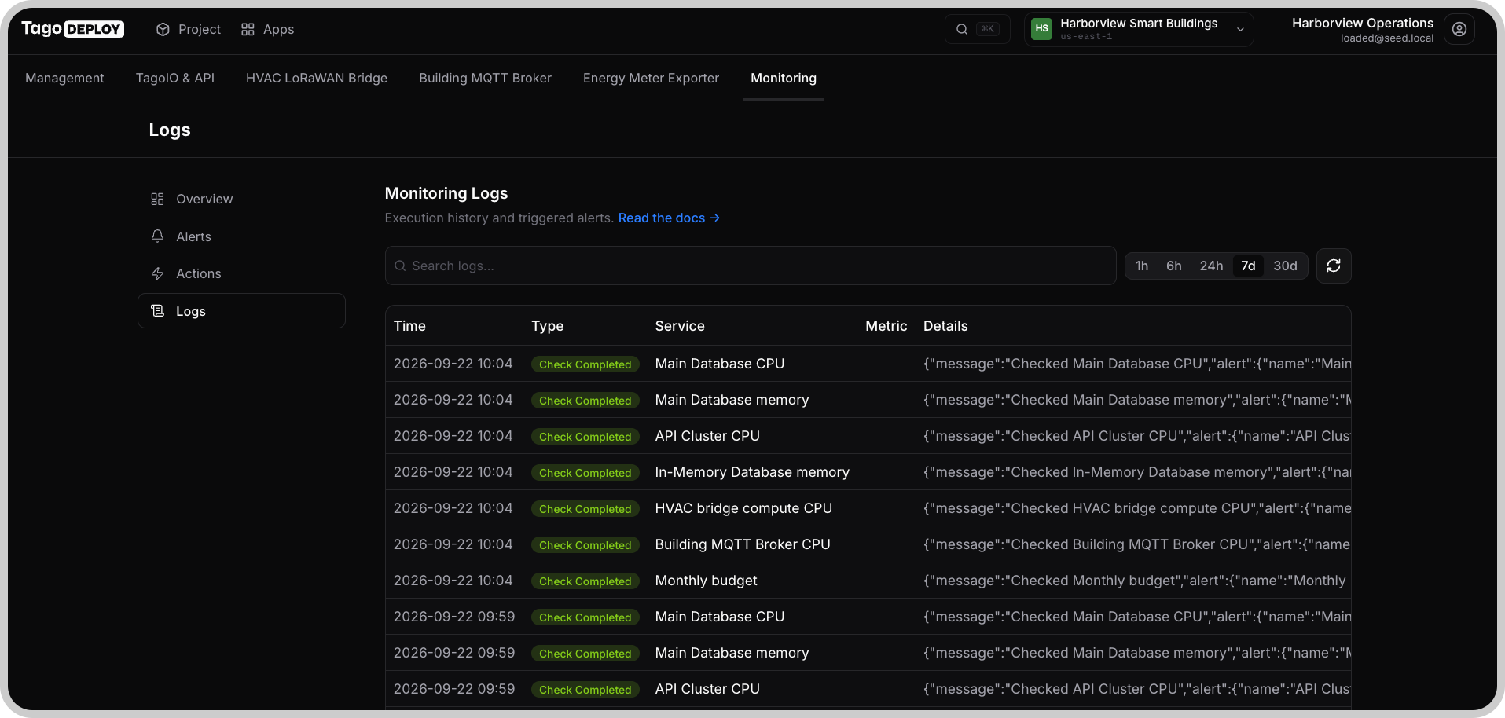Image resolution: width=1505 pixels, height=718 pixels.
Task: Select the 1h time range
Action: click(1142, 266)
